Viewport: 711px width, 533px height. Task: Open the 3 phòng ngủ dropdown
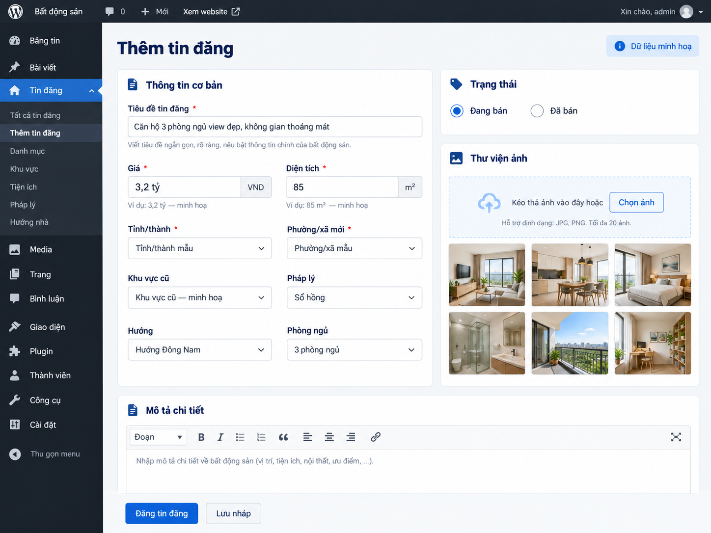(355, 350)
